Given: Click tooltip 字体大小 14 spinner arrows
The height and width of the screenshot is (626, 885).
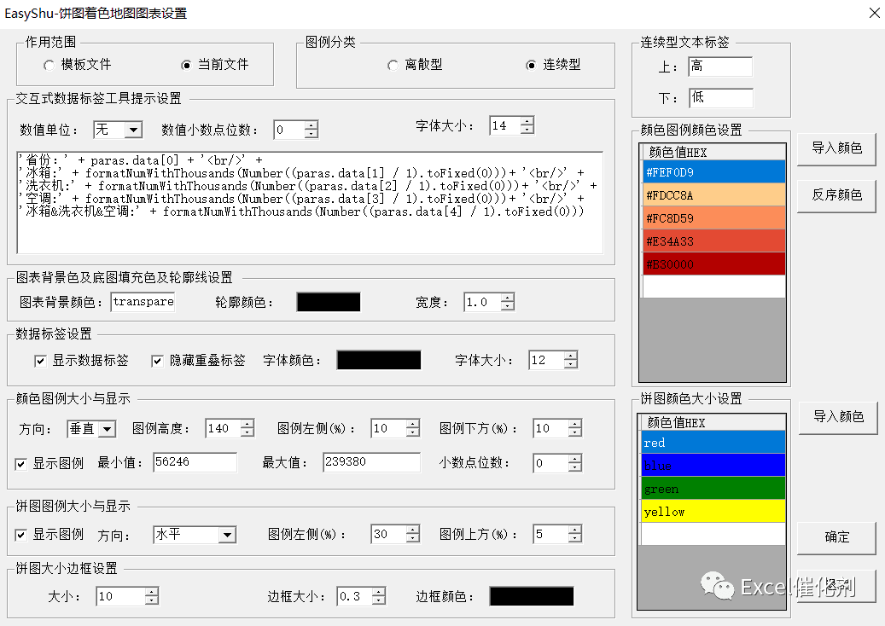Looking at the screenshot, I should coord(527,125).
